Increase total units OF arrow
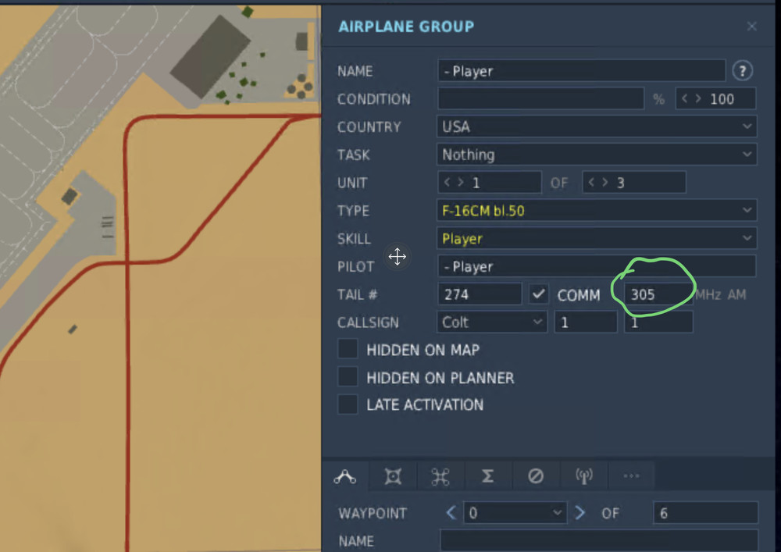The image size is (781, 552). (x=605, y=183)
